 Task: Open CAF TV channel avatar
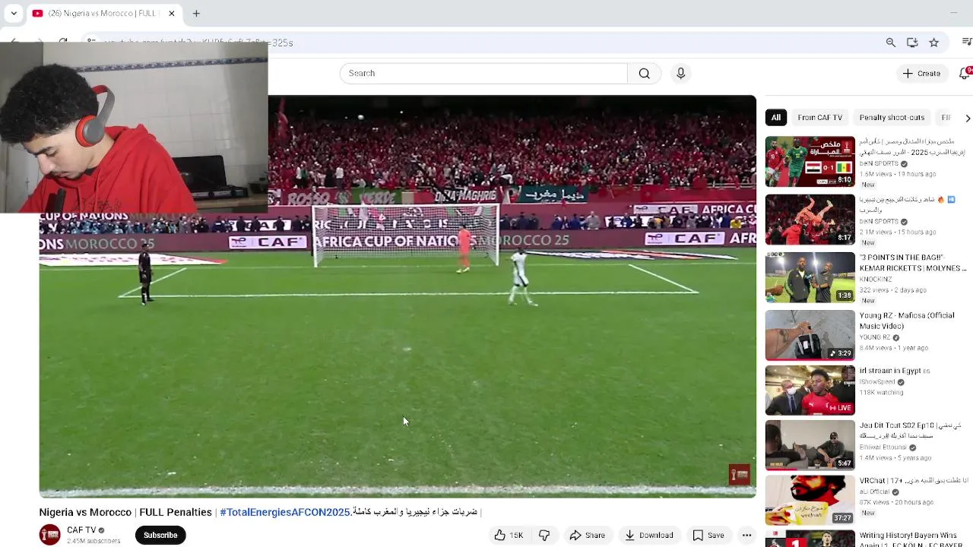pos(50,535)
